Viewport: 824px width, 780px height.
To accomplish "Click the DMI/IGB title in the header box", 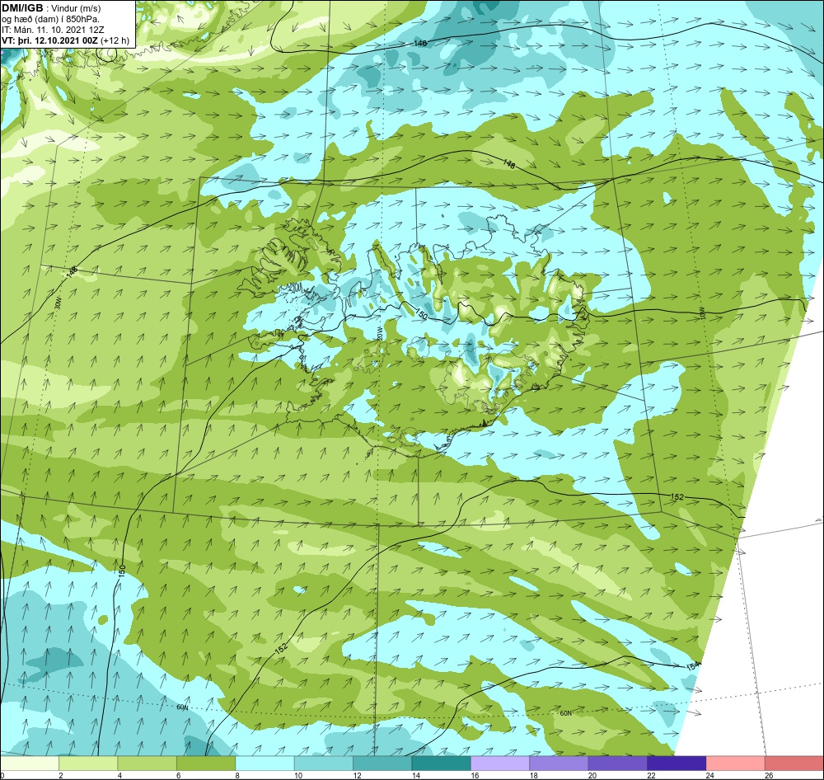I will coord(22,8).
